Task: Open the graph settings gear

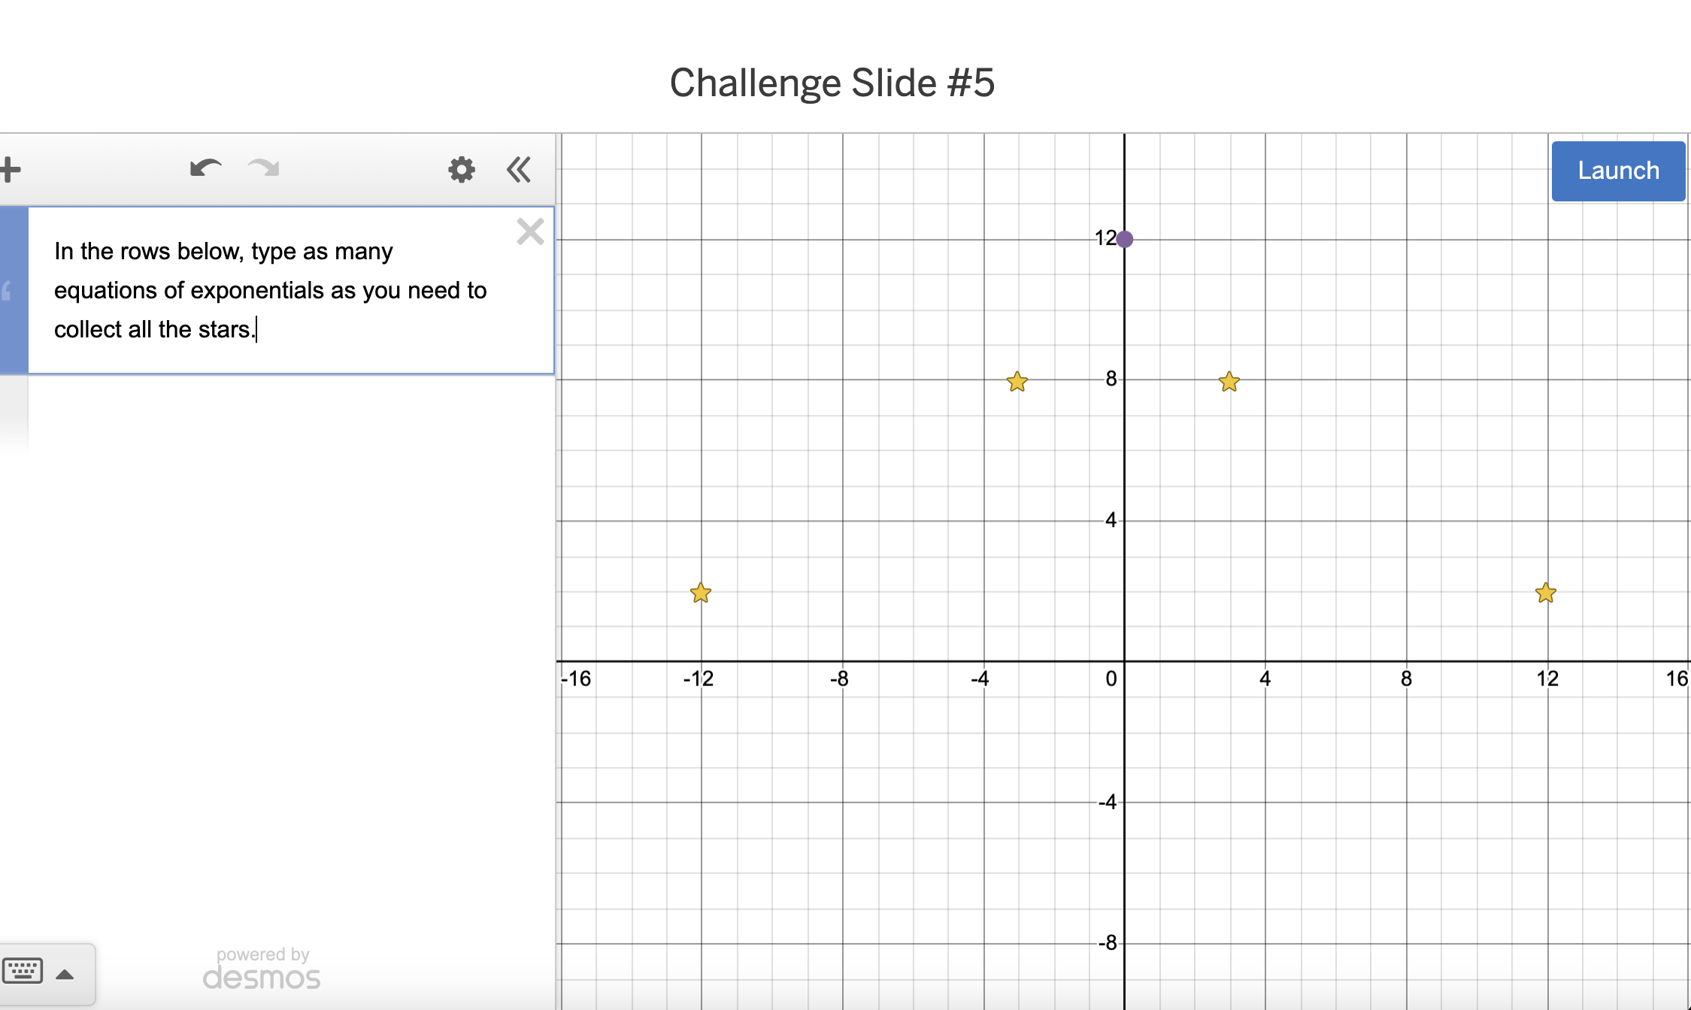Action: [461, 170]
